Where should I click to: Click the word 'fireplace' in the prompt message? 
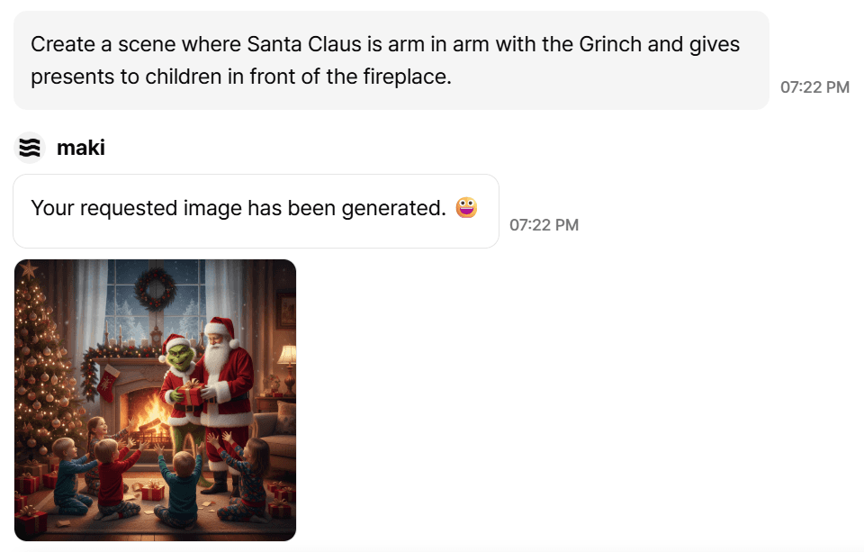point(407,77)
